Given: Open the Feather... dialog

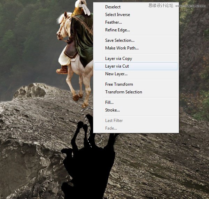Looking at the screenshot, I should coord(136,22).
